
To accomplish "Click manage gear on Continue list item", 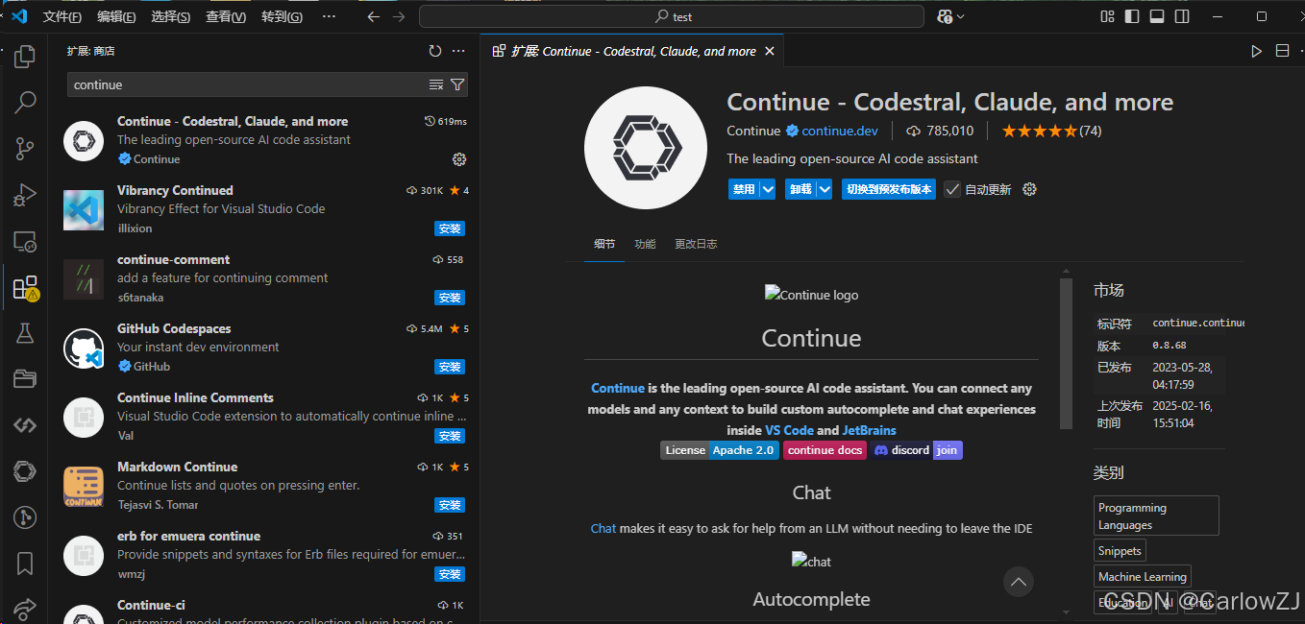I will 458,158.
